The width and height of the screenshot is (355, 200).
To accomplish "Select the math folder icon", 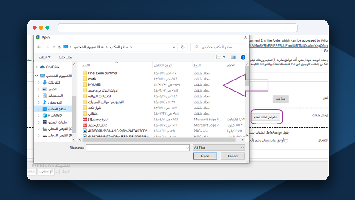I will point(85,79).
